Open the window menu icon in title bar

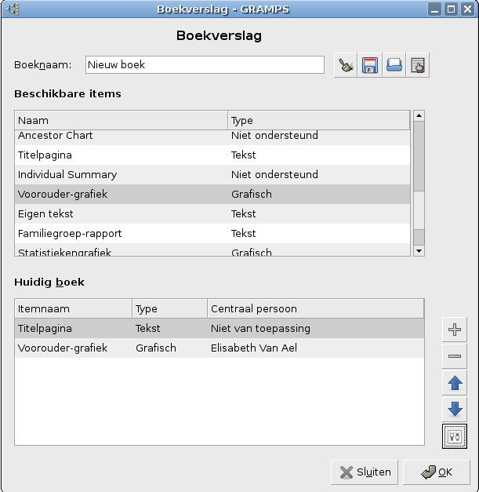(11, 9)
